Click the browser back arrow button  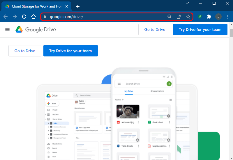(6, 17)
